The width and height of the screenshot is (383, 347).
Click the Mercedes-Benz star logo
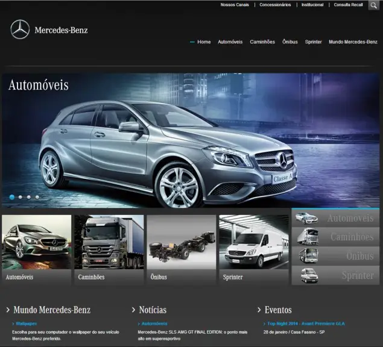[x=20, y=30]
